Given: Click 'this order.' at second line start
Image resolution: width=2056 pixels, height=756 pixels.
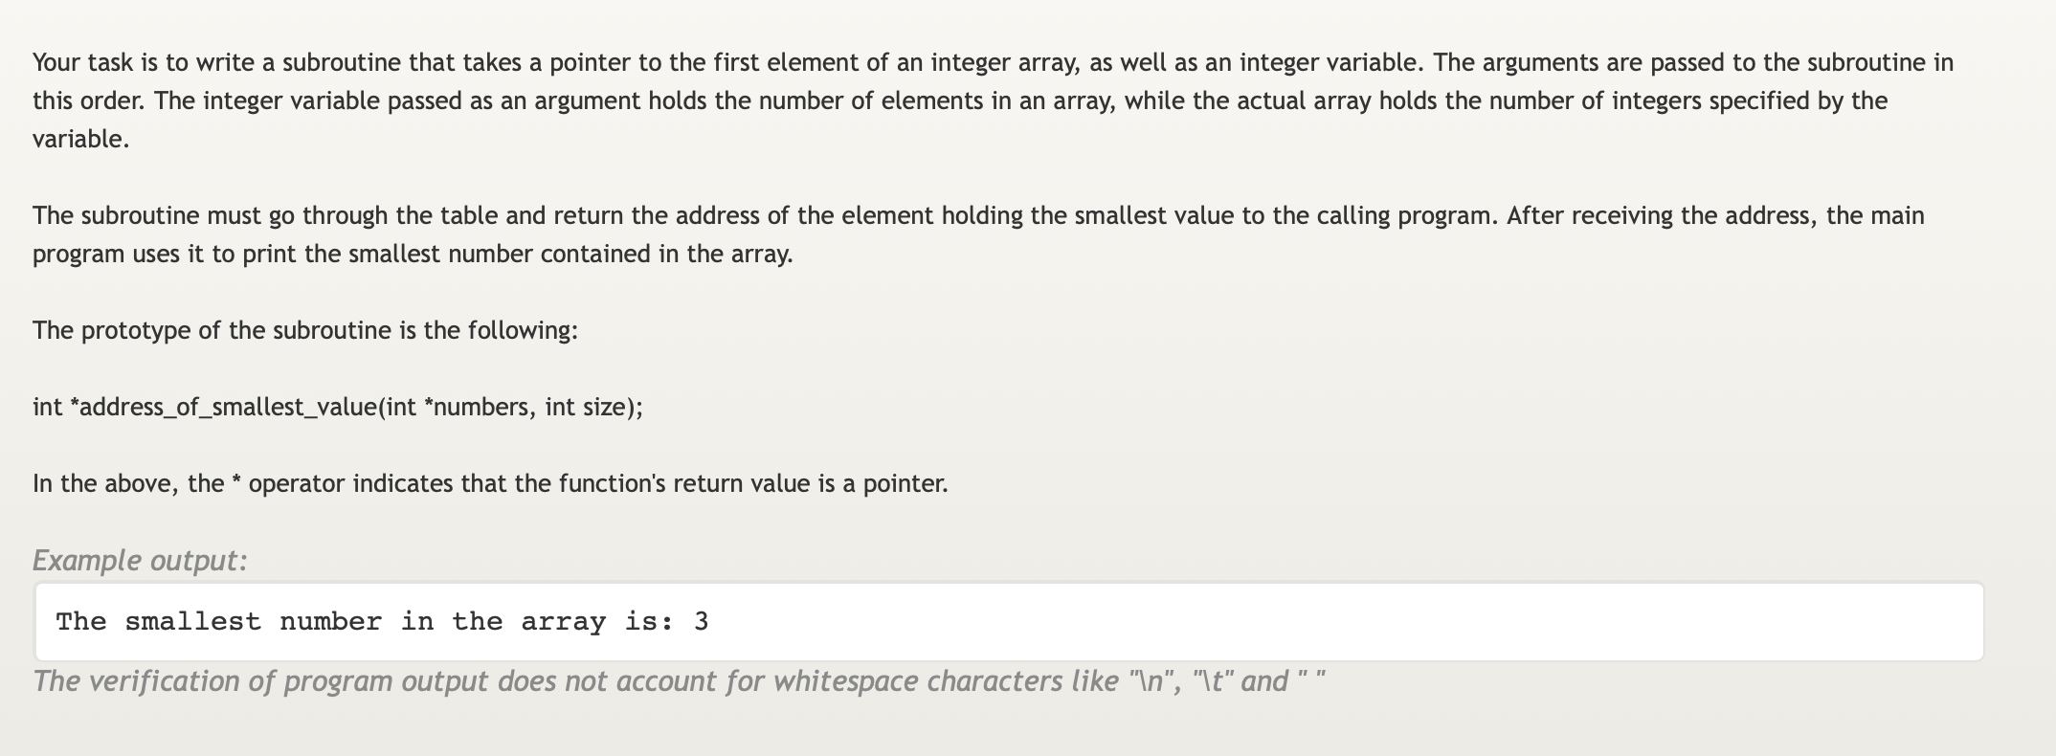Looking at the screenshot, I should click(x=89, y=101).
